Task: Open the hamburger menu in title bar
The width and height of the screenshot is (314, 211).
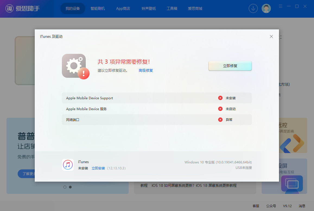Action: [x=281, y=6]
